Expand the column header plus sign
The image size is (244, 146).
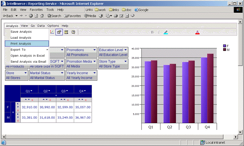click(56, 95)
